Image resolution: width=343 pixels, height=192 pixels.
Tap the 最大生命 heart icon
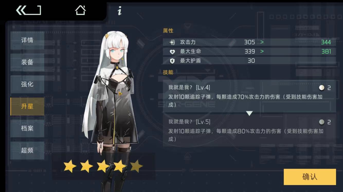pyautogui.click(x=172, y=52)
